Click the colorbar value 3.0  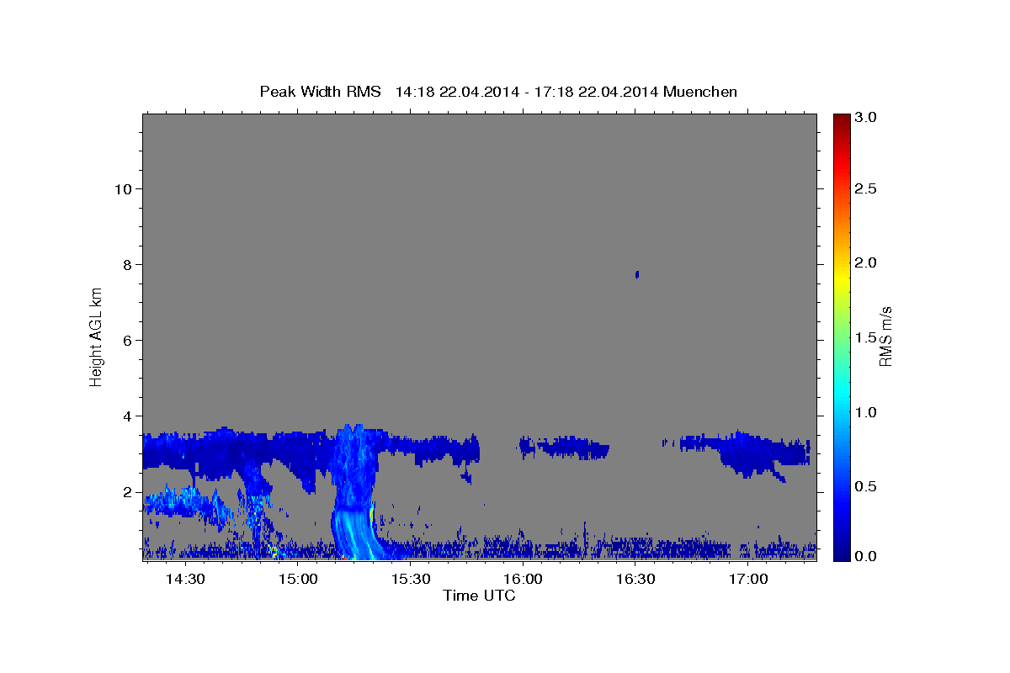[865, 118]
